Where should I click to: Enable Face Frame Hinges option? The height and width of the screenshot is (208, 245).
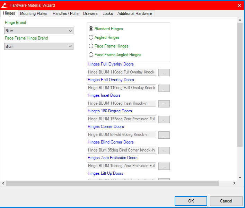(x=91, y=46)
